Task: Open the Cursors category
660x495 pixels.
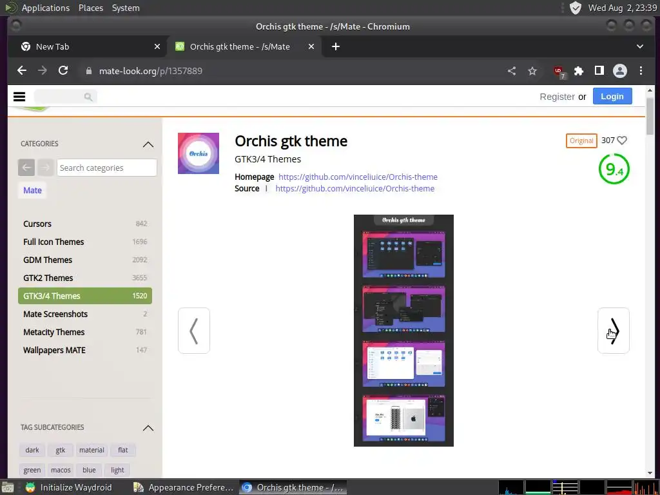Action: (84, 224)
